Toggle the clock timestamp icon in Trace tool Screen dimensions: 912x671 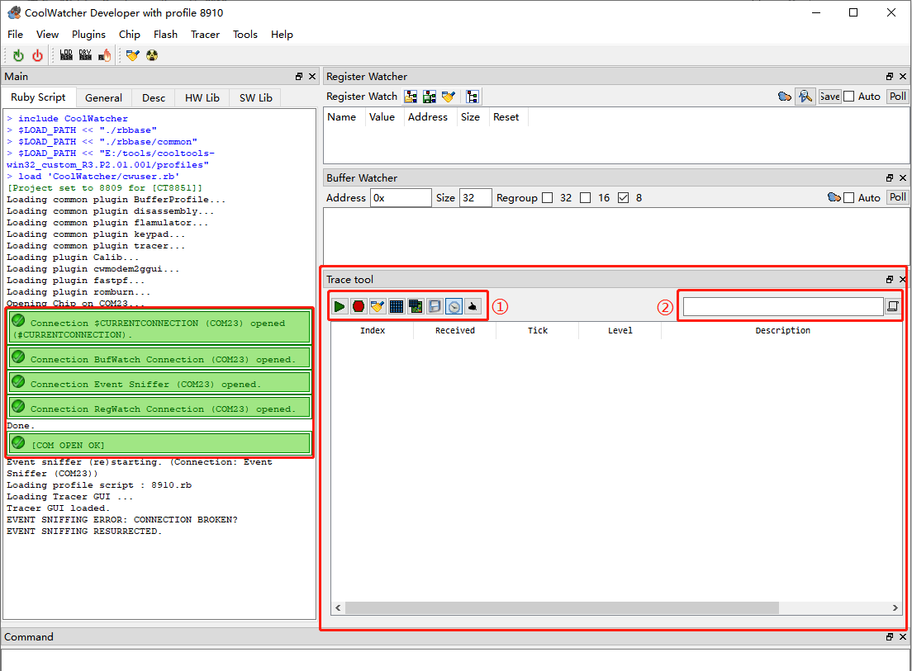coord(454,306)
